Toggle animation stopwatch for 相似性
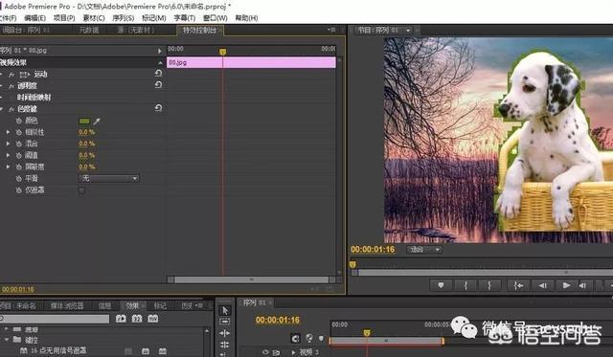This screenshot has width=613, height=357. coord(18,132)
